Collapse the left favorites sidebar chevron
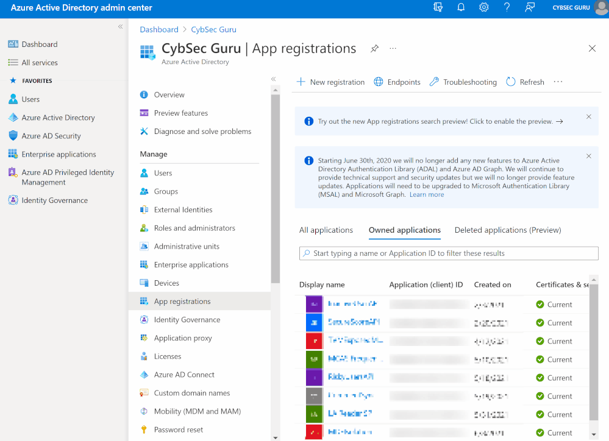The image size is (609, 441). coord(121,26)
